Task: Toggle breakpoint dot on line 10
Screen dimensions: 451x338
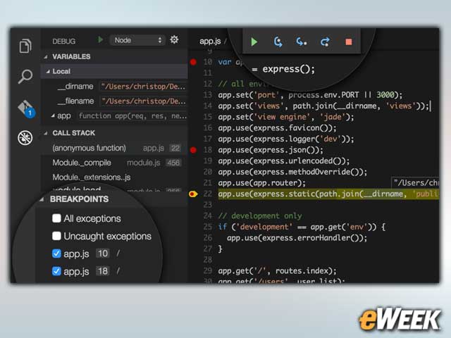Action: [193, 62]
